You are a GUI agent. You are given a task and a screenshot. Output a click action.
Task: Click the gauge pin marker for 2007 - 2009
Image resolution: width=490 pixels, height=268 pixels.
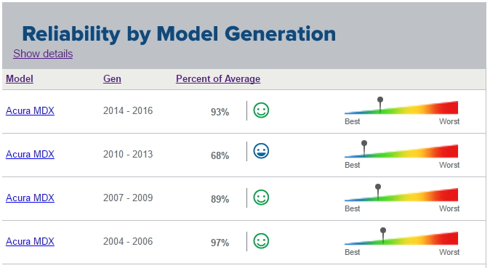(x=378, y=192)
